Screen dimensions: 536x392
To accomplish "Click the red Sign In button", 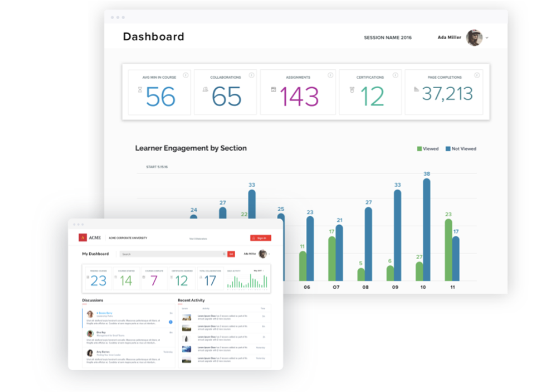I will (261, 238).
